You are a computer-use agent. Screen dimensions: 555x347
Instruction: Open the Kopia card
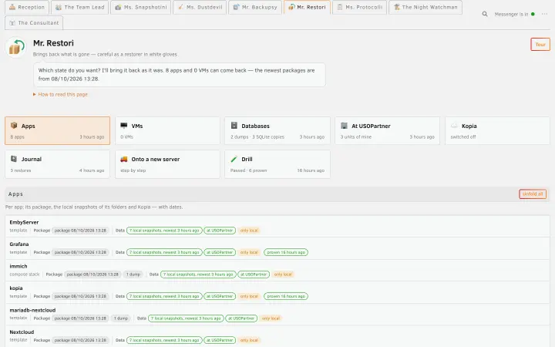tap(497, 130)
